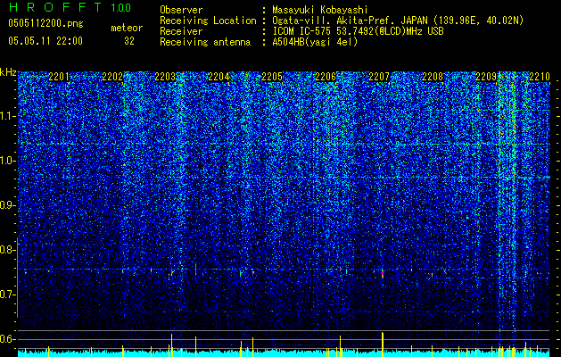Click the 0.8 kHz axis label
Screen dimensions: 561x357
[x=8, y=250]
